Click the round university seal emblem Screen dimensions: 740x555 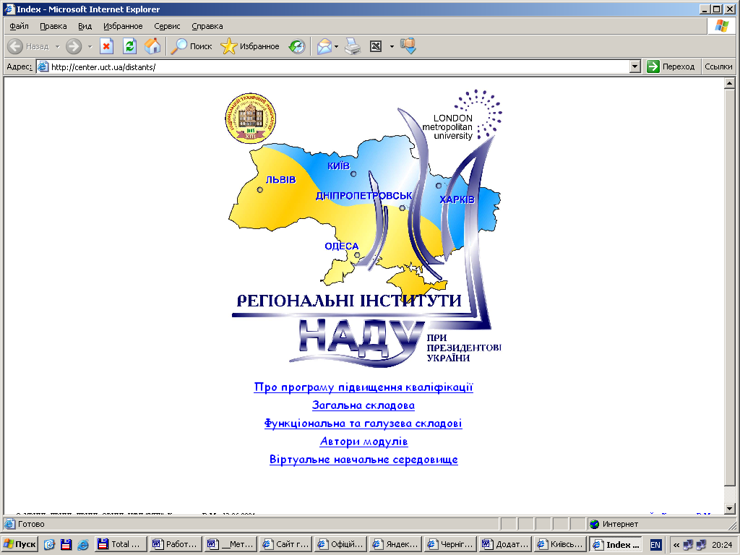point(251,118)
